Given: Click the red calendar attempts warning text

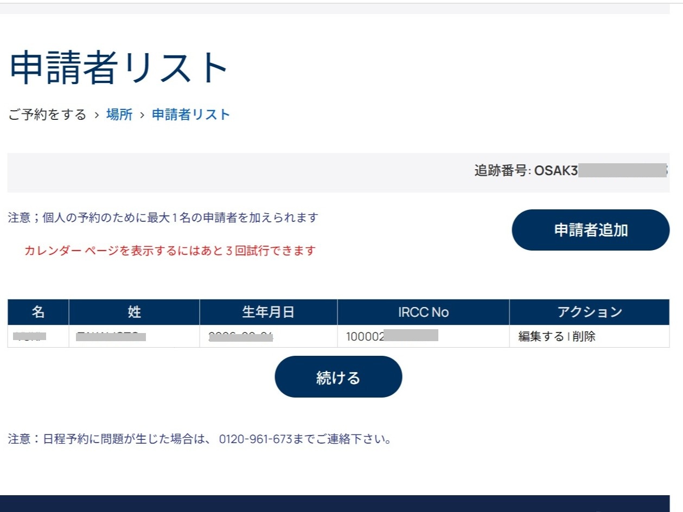Looking at the screenshot, I should click(170, 251).
